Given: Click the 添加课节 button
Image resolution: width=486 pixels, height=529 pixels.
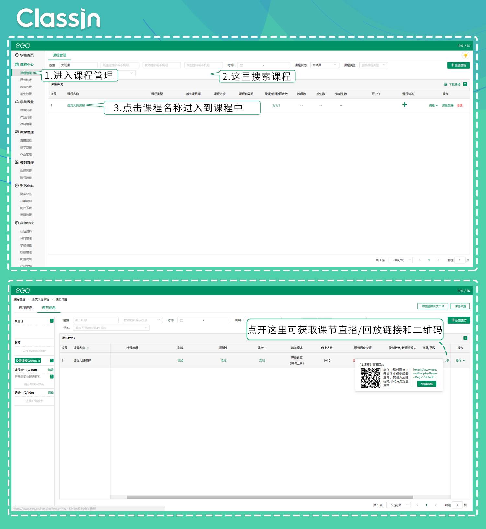Looking at the screenshot, I should click(459, 320).
